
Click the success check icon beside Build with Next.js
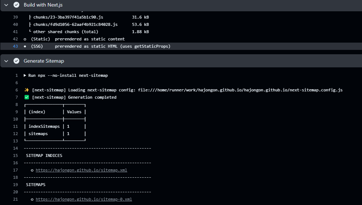[16, 5]
